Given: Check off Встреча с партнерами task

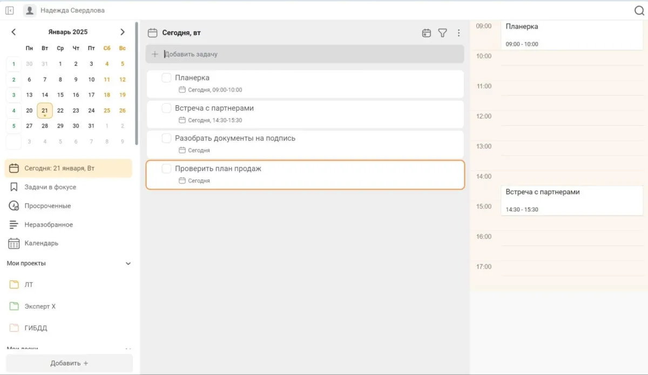Looking at the screenshot, I should tap(166, 108).
